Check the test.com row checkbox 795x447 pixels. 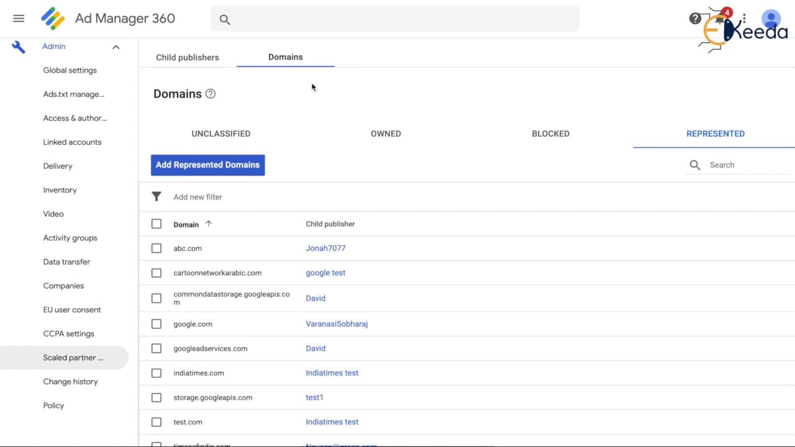157,422
